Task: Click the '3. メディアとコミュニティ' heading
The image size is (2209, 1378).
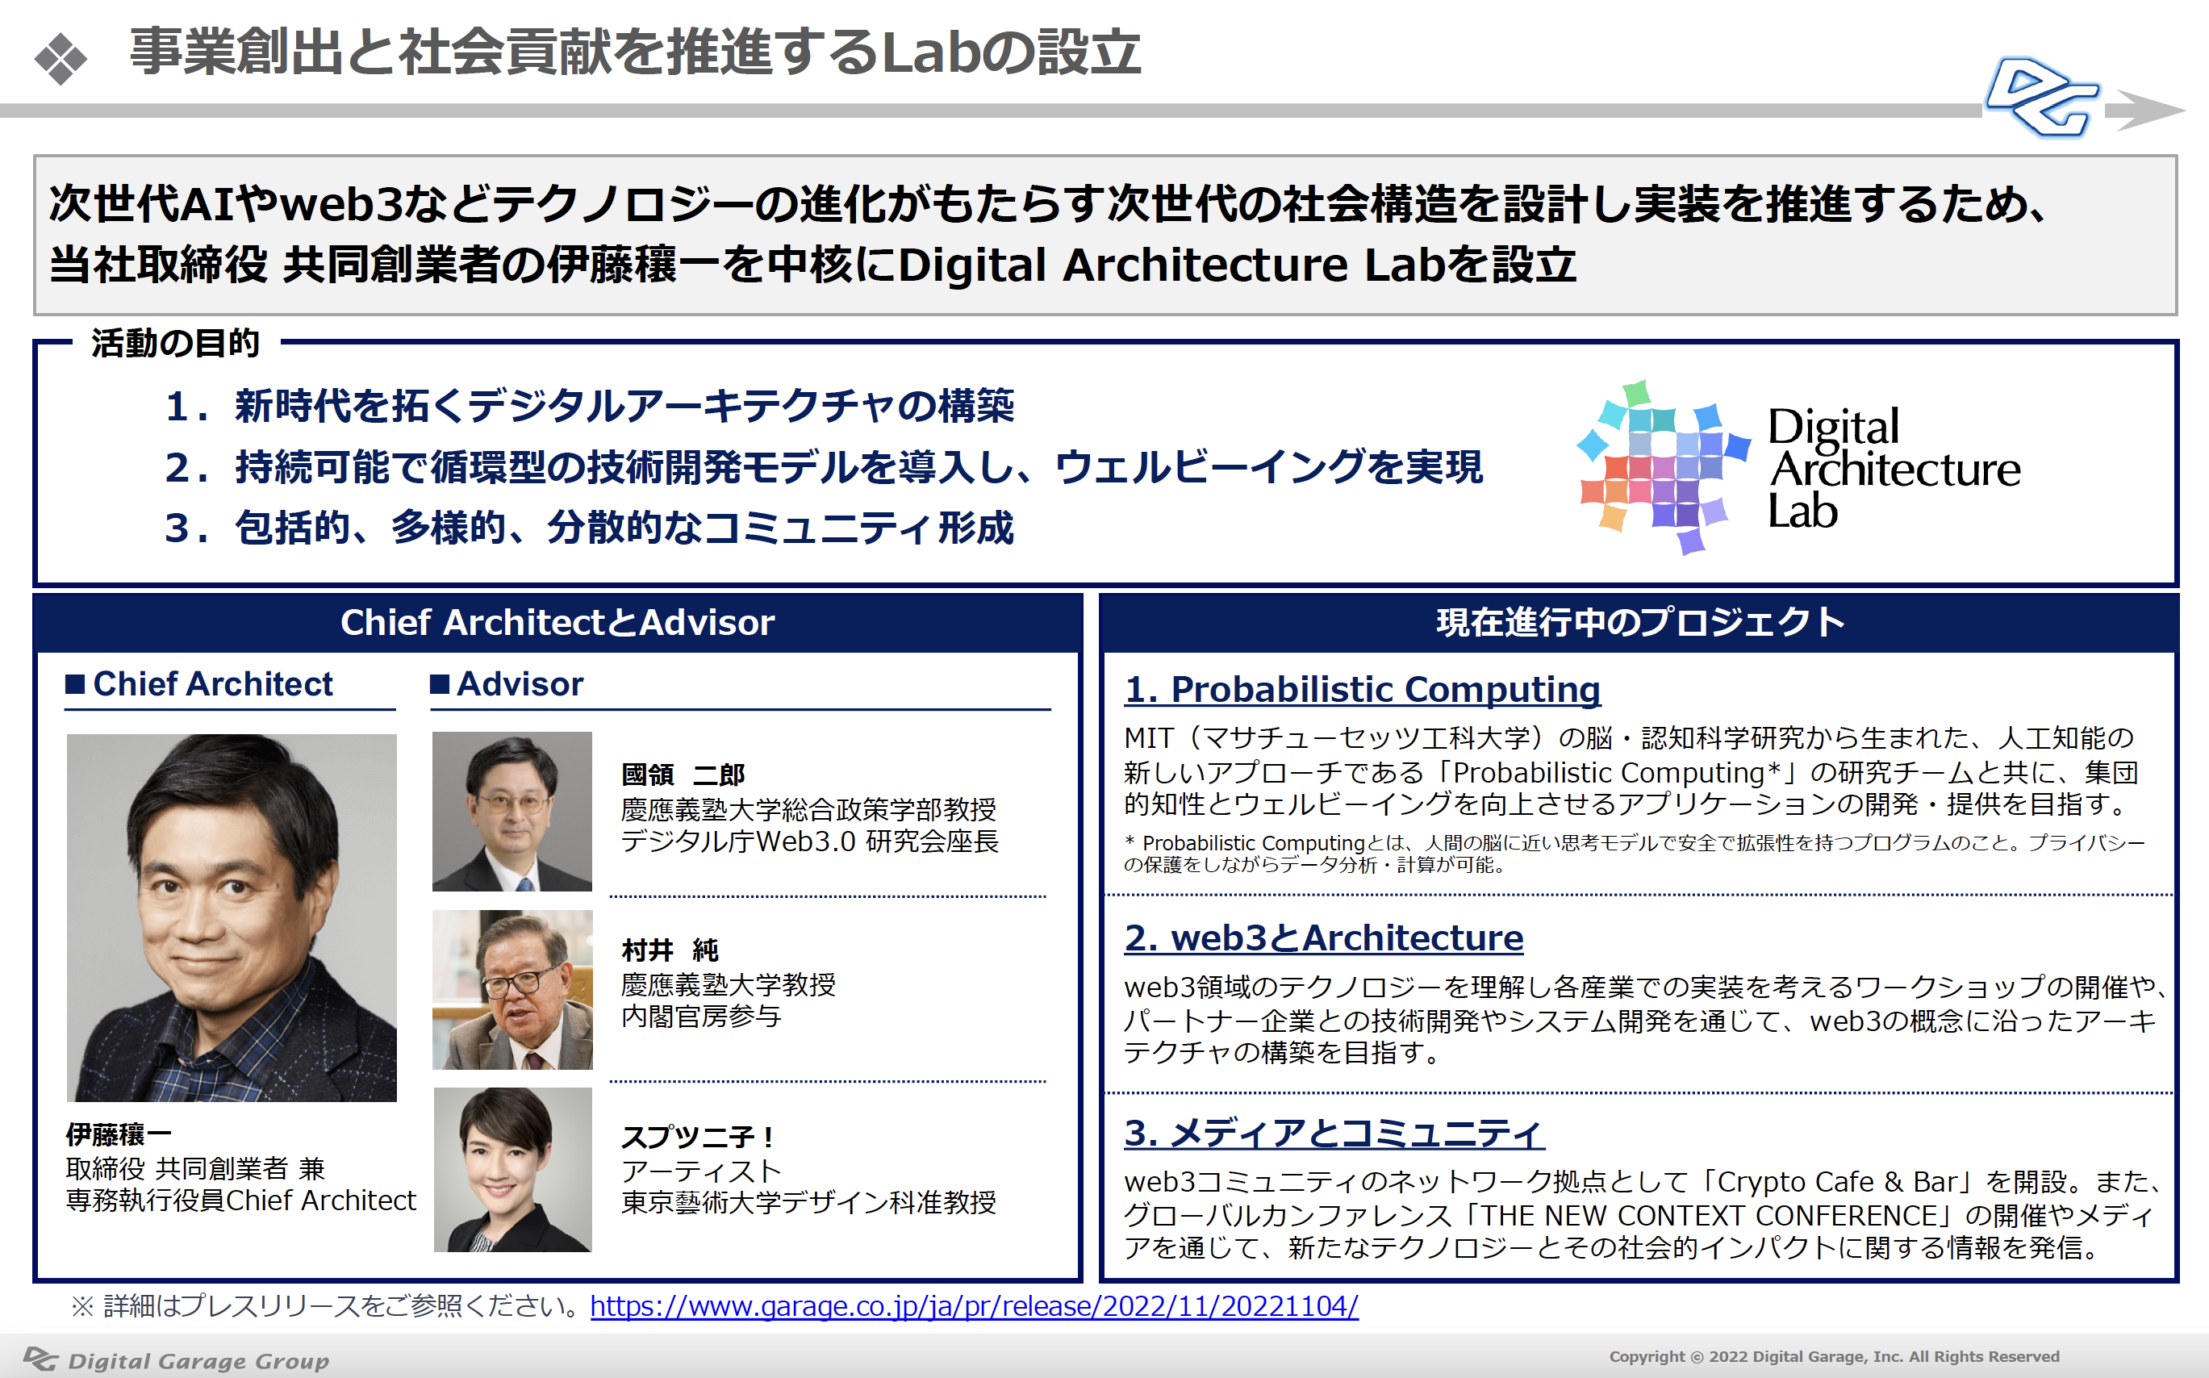Action: (1334, 1133)
